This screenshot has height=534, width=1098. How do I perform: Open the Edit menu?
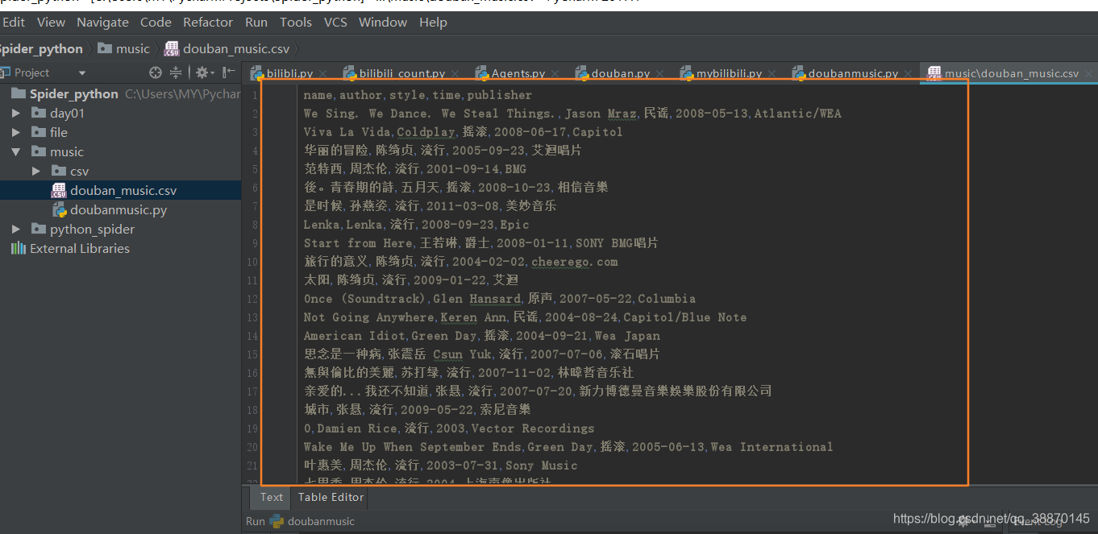point(14,22)
